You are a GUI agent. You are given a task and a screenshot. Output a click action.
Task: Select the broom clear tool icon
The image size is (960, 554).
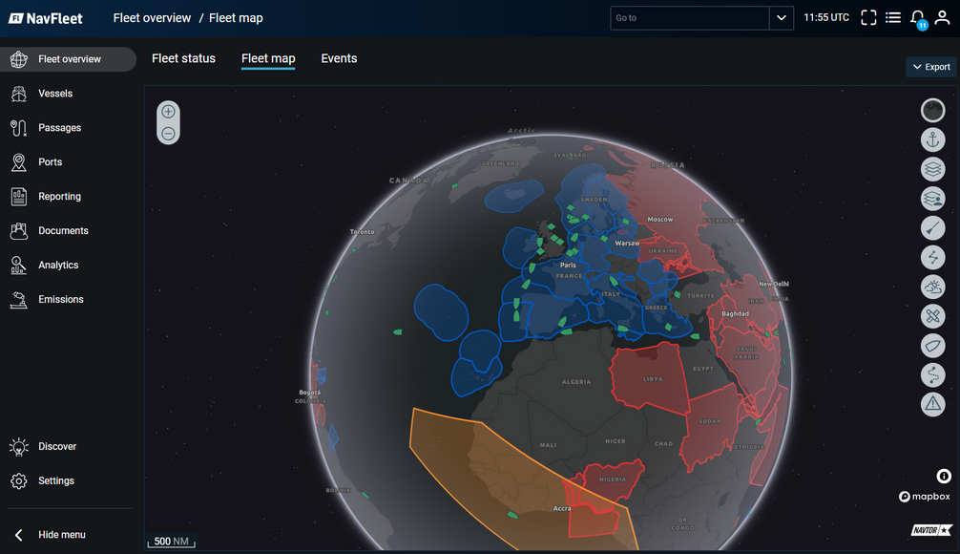pos(933,228)
